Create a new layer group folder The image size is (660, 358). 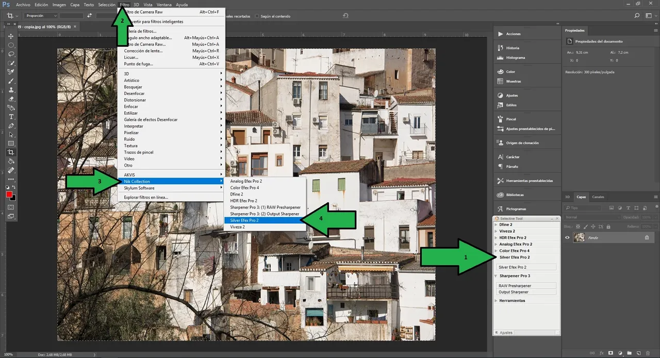(x=629, y=353)
